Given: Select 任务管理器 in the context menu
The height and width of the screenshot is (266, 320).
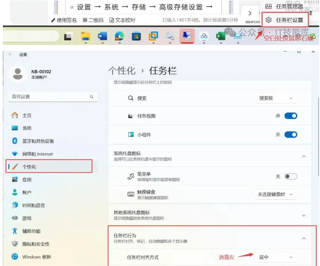Looking at the screenshot, I should coord(285,7).
